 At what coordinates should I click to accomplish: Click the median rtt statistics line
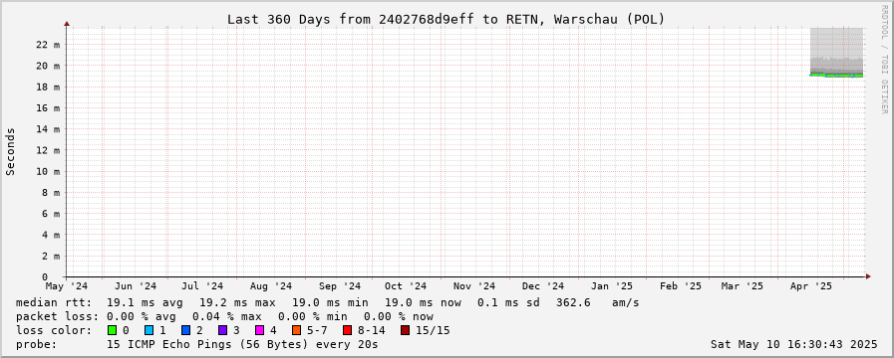click(327, 302)
